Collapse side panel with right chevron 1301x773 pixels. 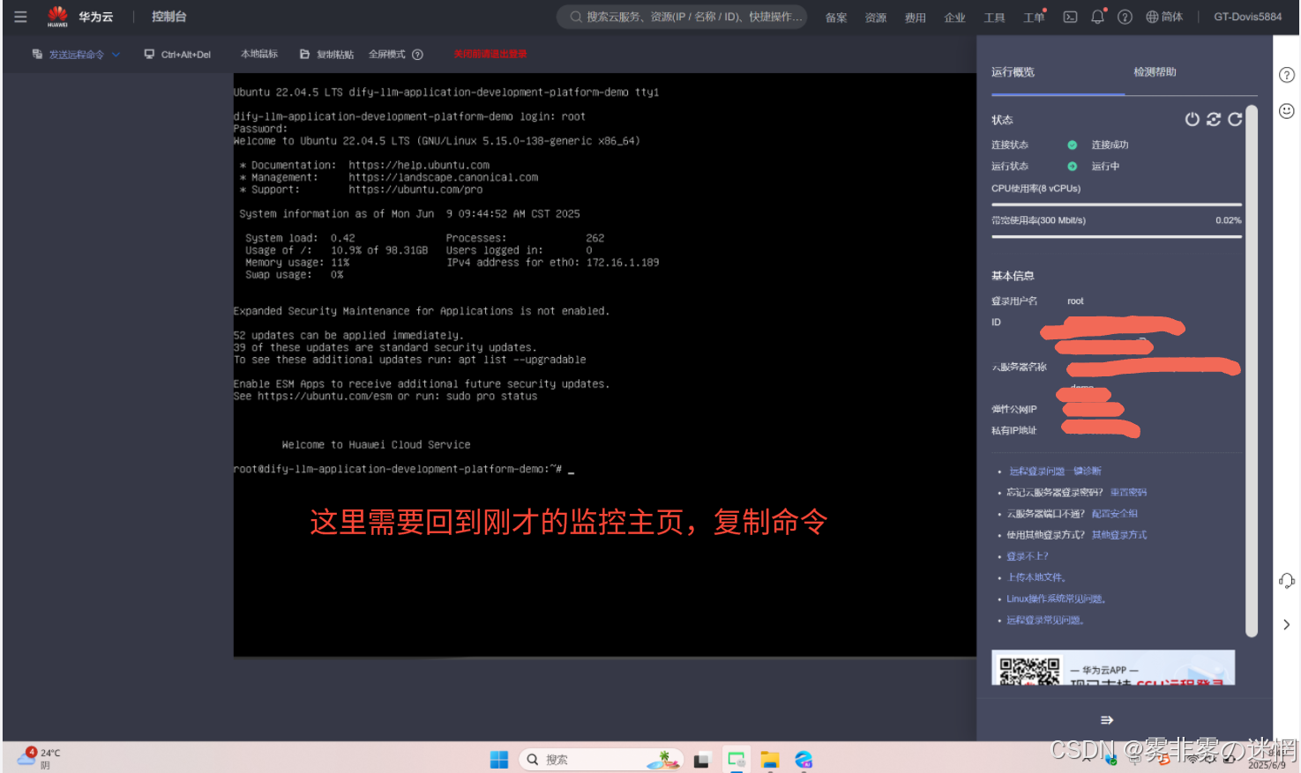tap(1287, 624)
